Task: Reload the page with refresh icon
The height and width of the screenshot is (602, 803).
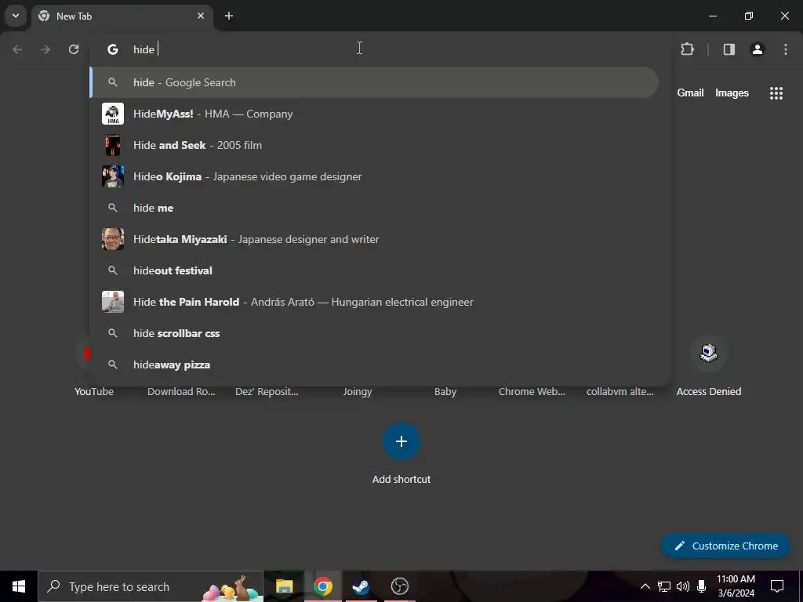Action: click(74, 49)
